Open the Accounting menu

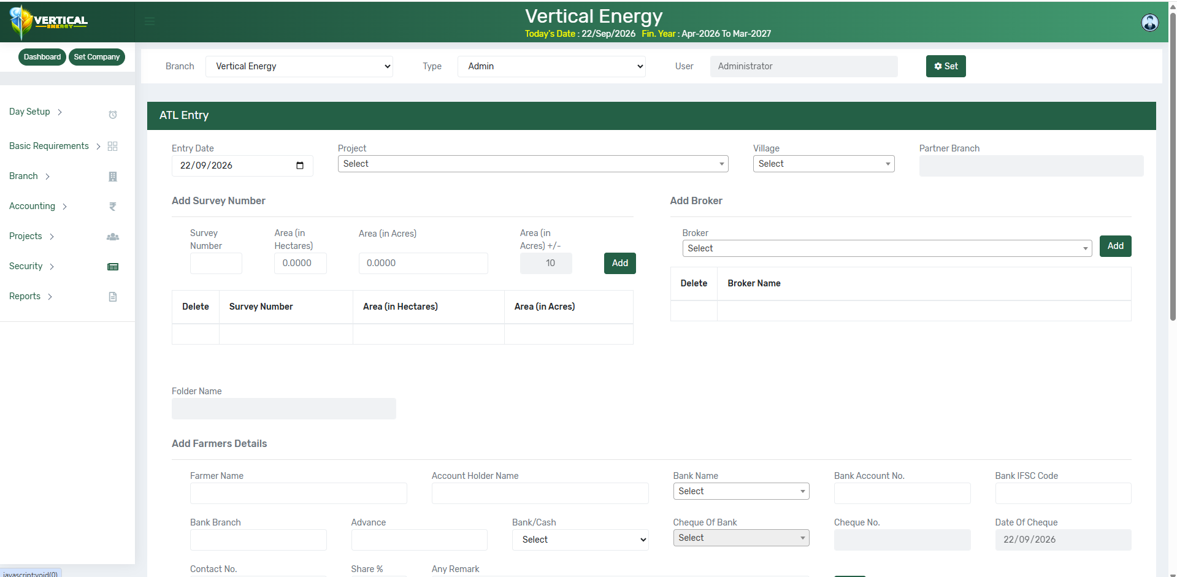38,206
